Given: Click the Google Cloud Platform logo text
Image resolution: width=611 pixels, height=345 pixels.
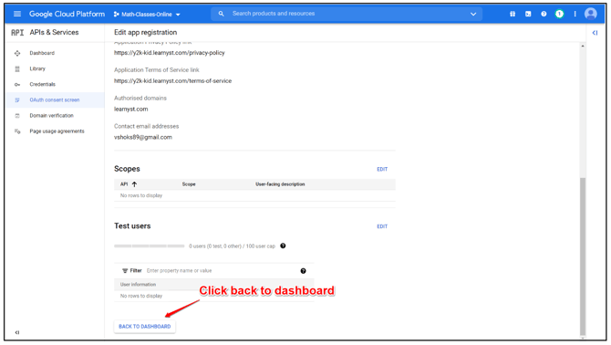Looking at the screenshot, I should [x=67, y=14].
